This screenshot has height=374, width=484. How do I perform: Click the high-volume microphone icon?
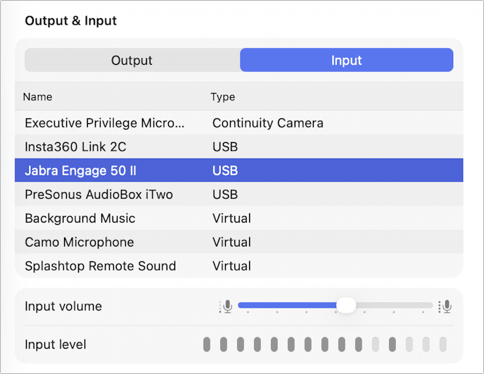click(x=445, y=306)
